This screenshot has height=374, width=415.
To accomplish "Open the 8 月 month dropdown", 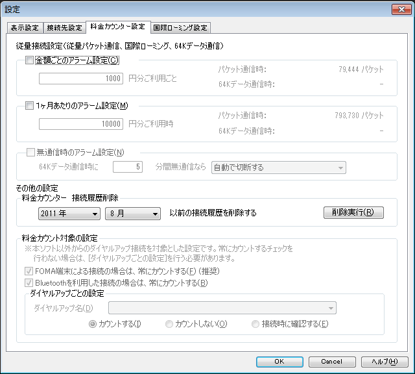I will point(132,213).
